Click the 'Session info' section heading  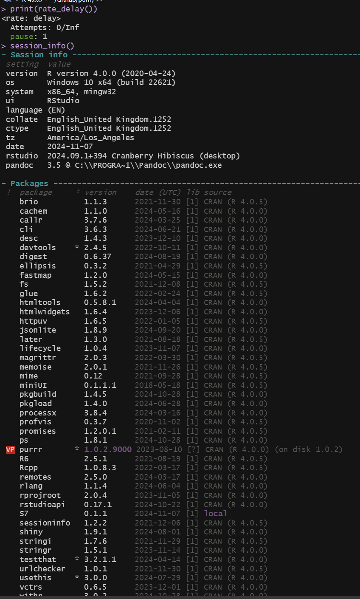click(39, 55)
